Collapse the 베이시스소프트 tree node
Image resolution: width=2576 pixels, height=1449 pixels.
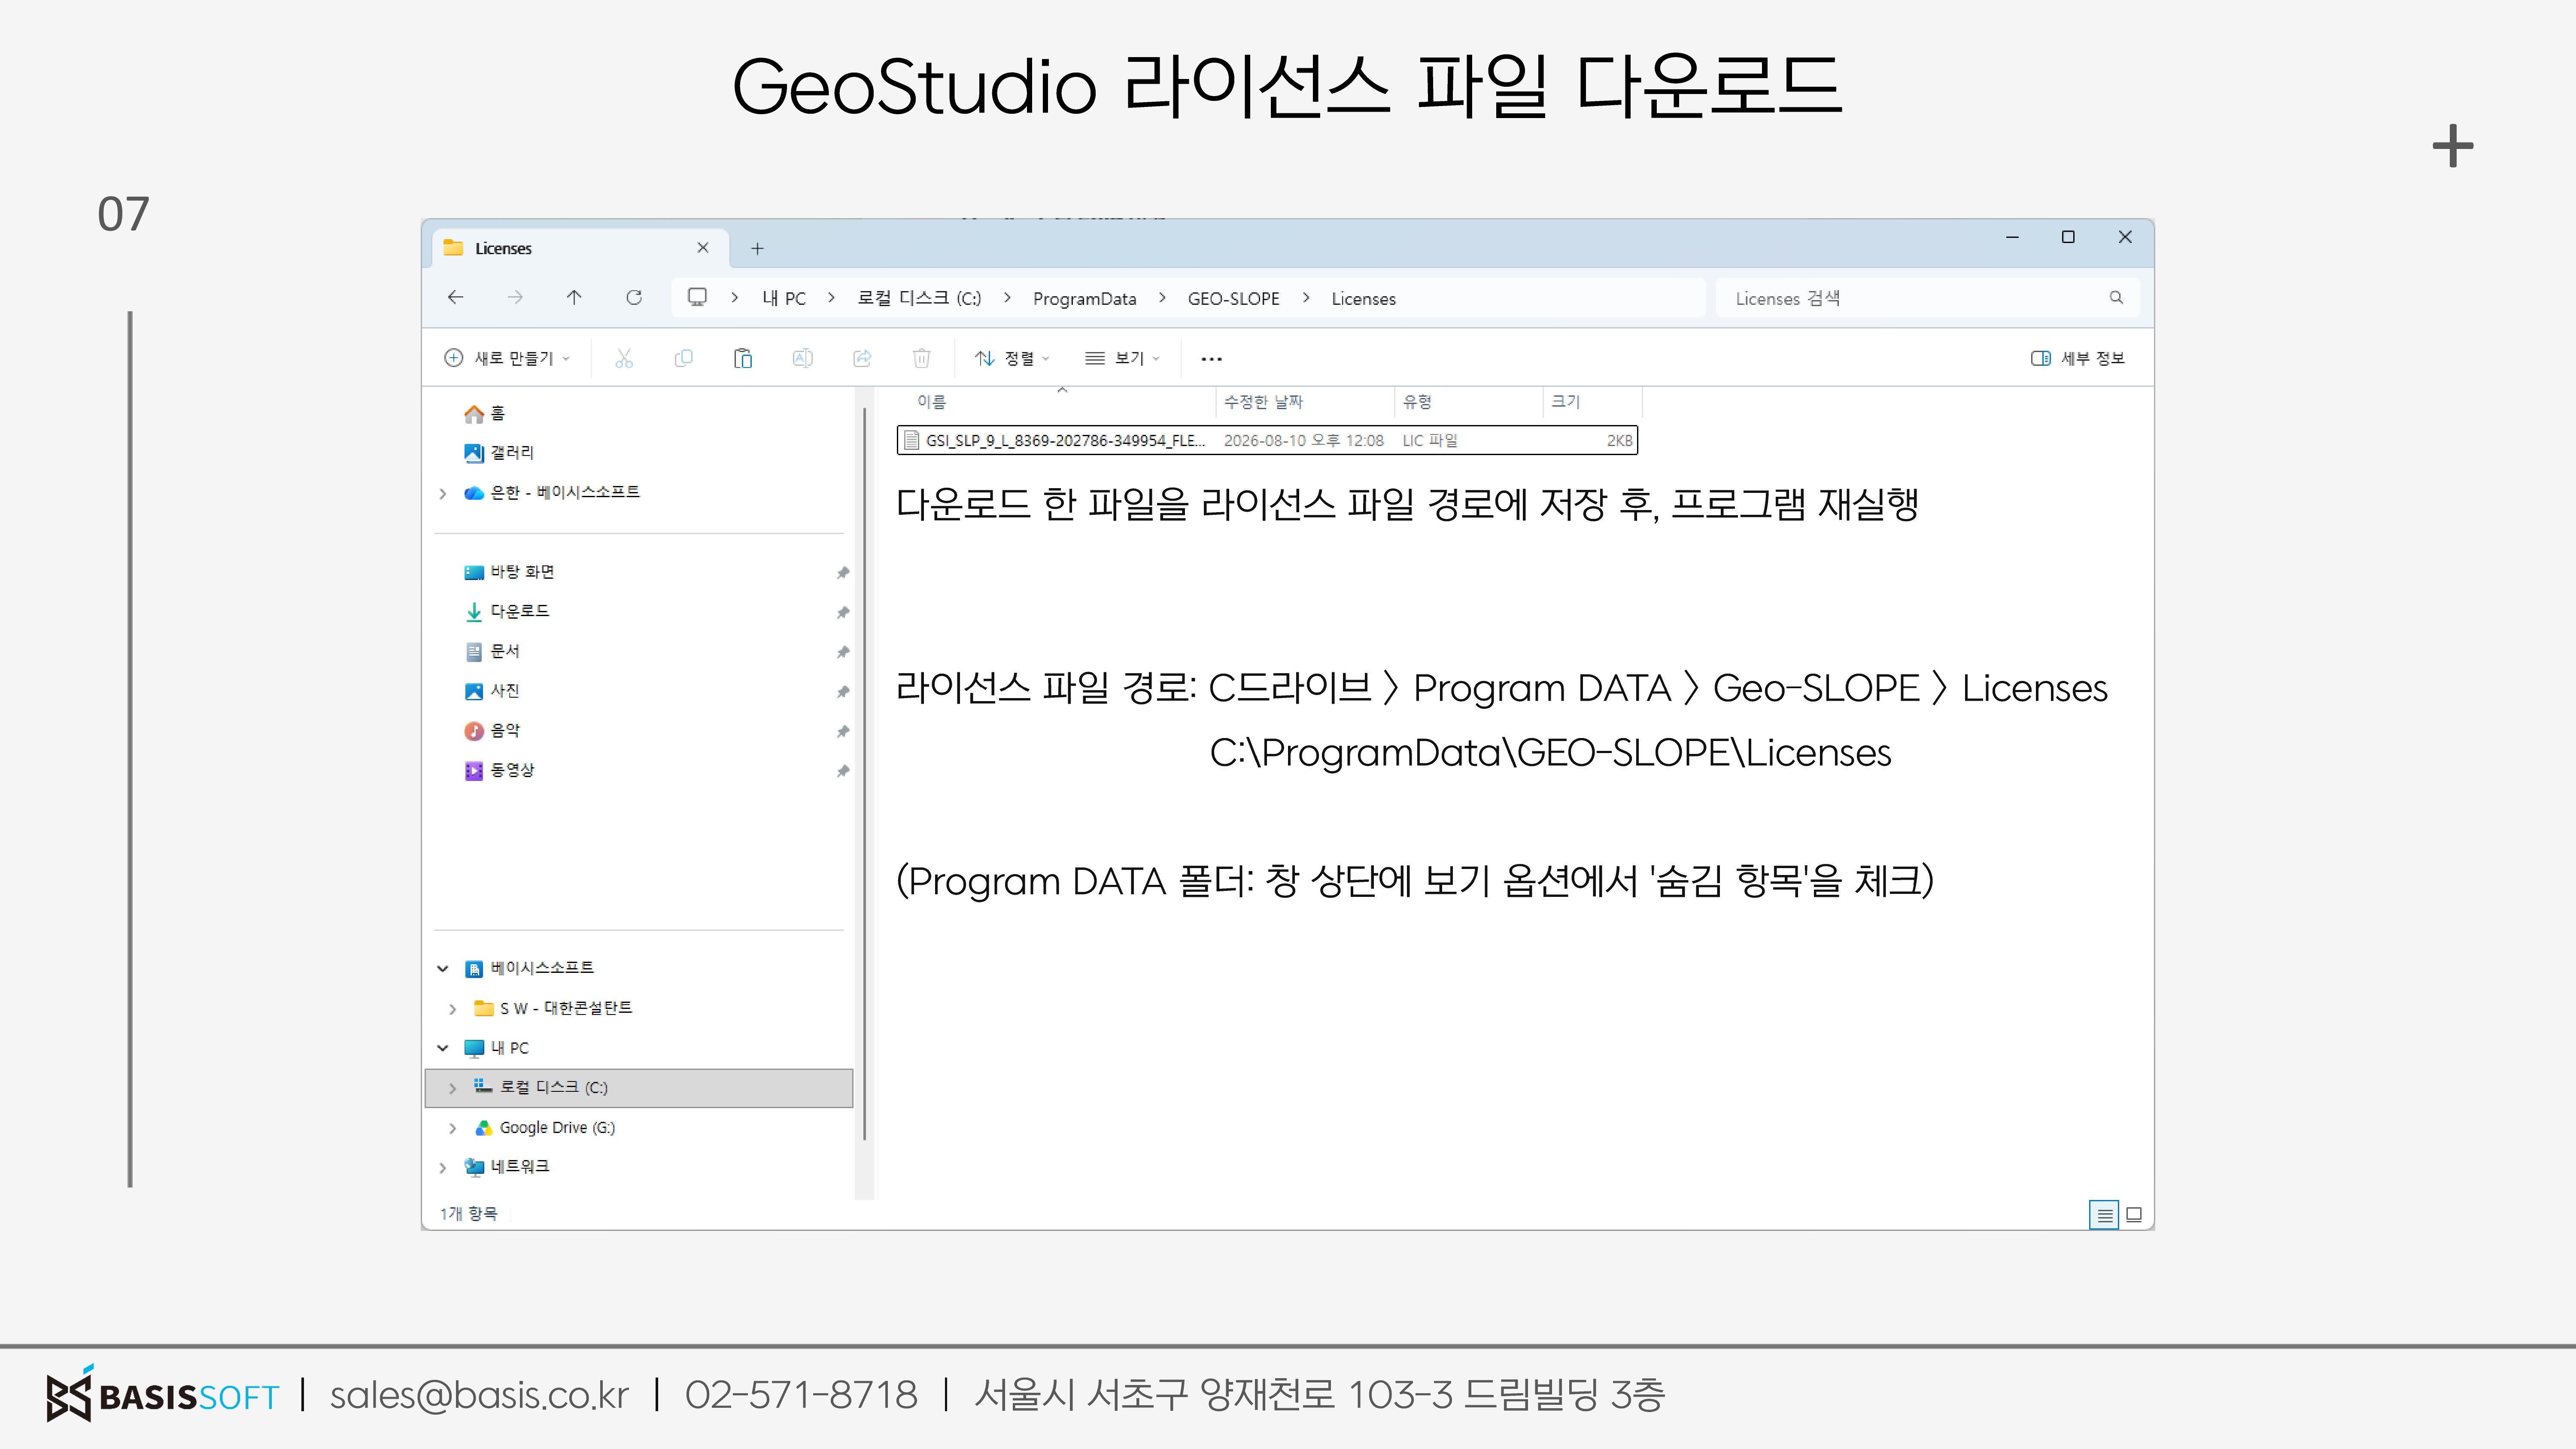coord(443,968)
